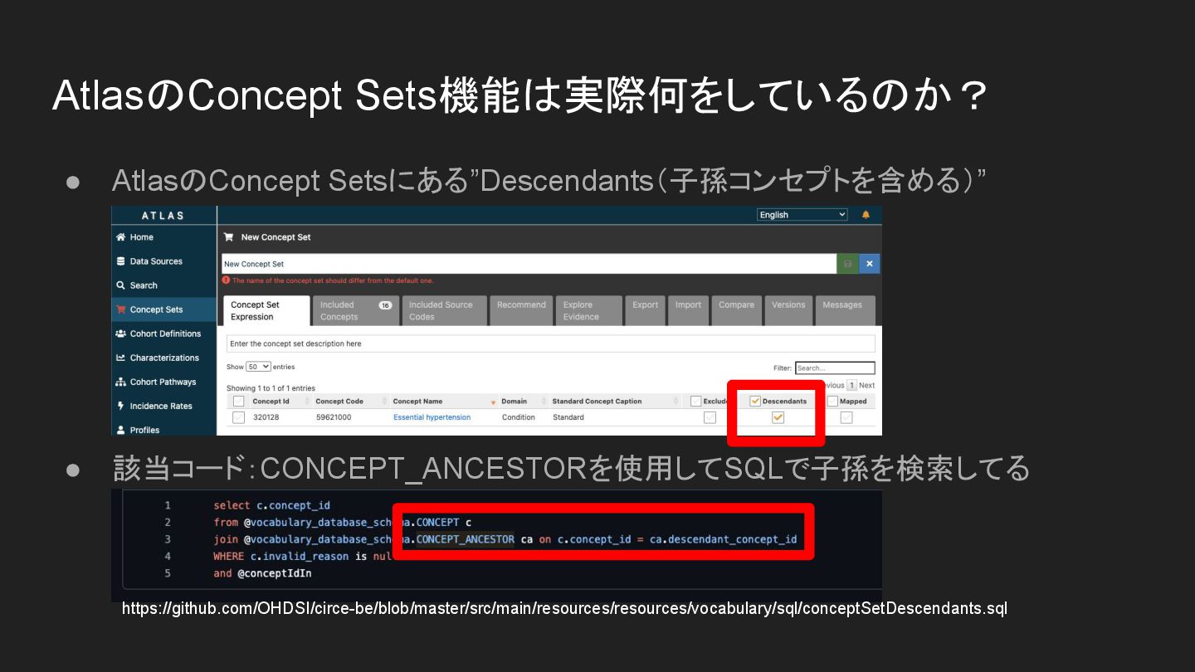Toggle the Descendants header checkbox
Image resolution: width=1195 pixels, height=672 pixels.
click(755, 402)
